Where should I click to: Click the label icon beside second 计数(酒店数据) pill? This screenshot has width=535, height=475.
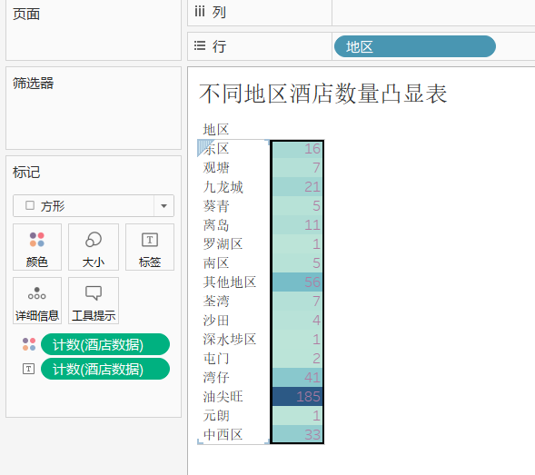pos(29,369)
